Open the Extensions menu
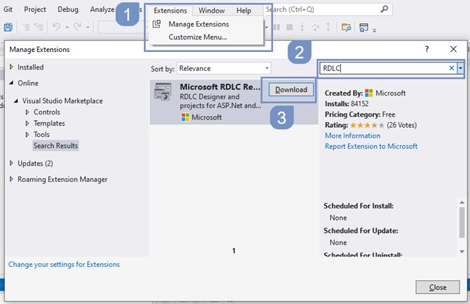 [170, 11]
